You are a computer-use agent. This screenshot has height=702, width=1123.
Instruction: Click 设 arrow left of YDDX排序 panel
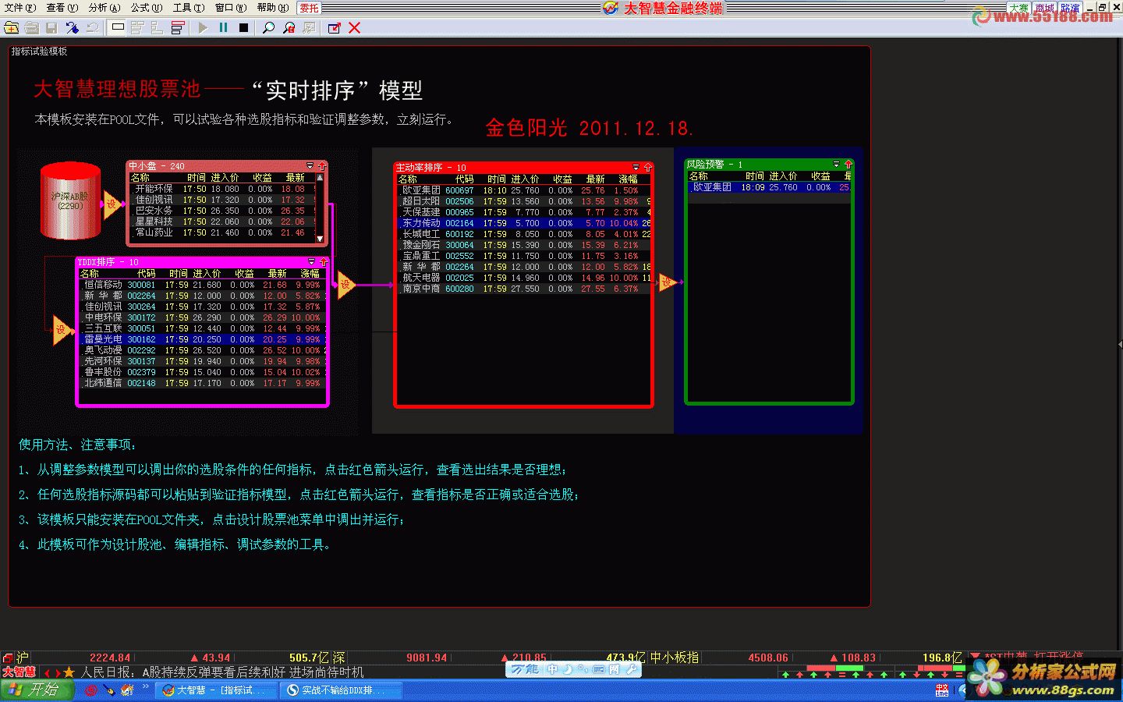tap(62, 330)
